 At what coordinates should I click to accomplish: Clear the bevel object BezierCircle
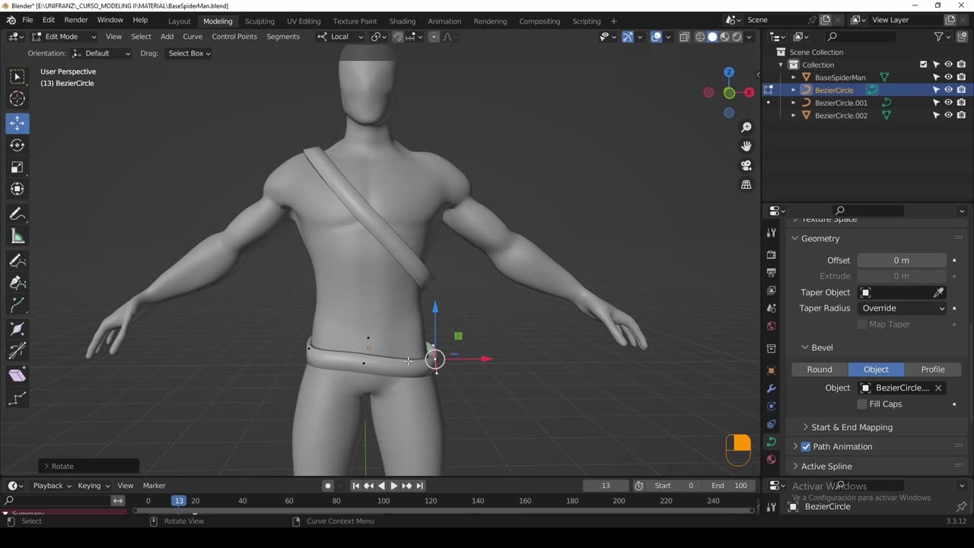pos(938,388)
